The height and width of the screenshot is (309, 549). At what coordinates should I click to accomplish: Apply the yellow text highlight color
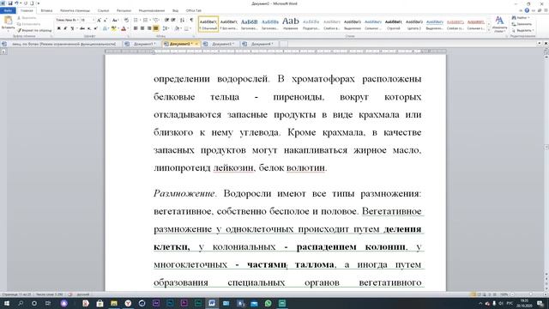pos(113,28)
